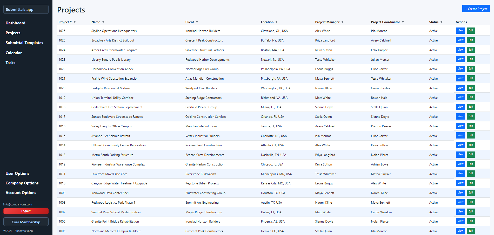494x235 pixels.
Task: Open the Project # column filter arrow
Action: coord(75,22)
